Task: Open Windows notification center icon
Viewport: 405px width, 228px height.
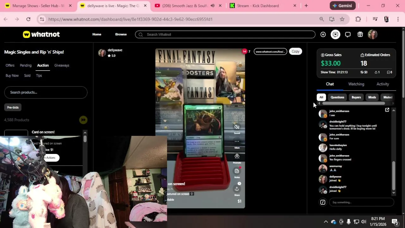Action: click(395, 222)
